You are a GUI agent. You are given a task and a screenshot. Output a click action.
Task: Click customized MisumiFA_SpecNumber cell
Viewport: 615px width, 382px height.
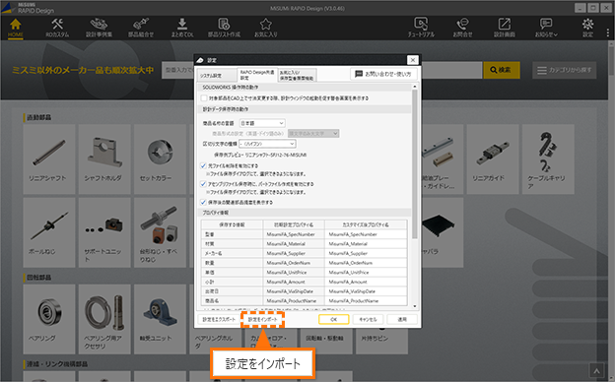(x=366, y=234)
